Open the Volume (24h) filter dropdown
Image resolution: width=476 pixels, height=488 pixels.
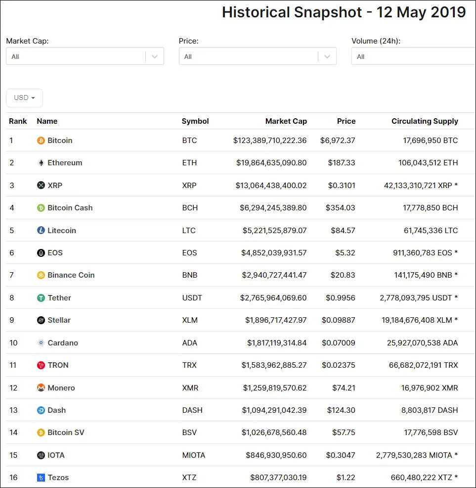(414, 56)
